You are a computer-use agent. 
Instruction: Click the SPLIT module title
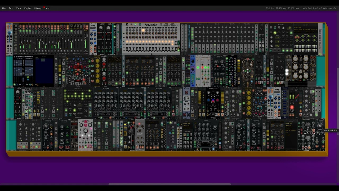(180, 121)
